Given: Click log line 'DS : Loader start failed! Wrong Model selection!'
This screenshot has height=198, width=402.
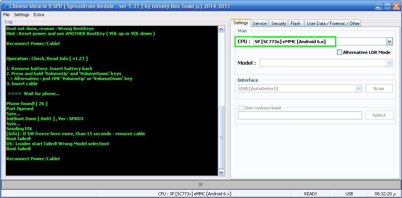Looking at the screenshot, I should (58, 144).
